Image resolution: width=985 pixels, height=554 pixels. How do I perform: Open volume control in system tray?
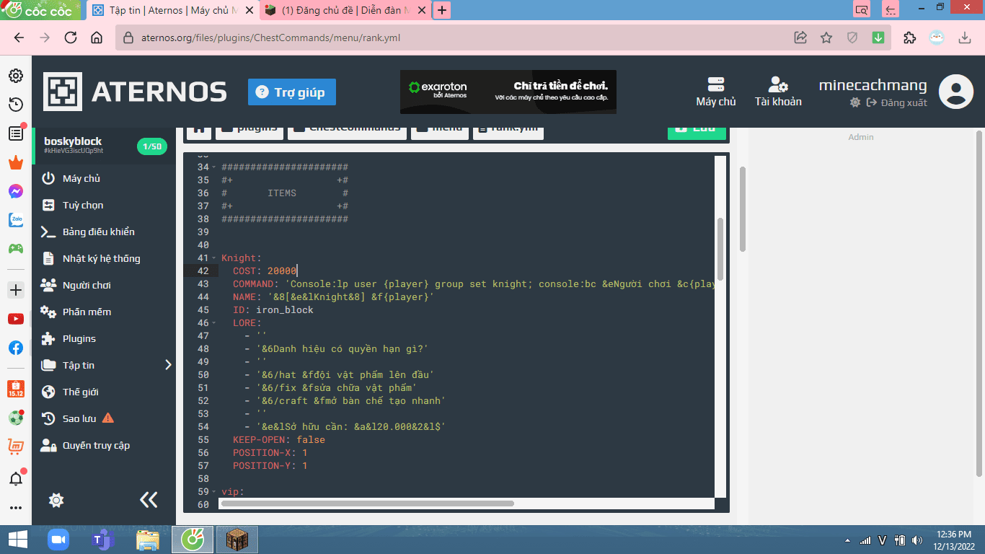pos(917,540)
